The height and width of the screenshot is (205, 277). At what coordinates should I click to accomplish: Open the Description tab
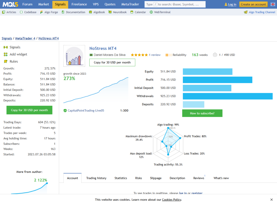[177, 178]
